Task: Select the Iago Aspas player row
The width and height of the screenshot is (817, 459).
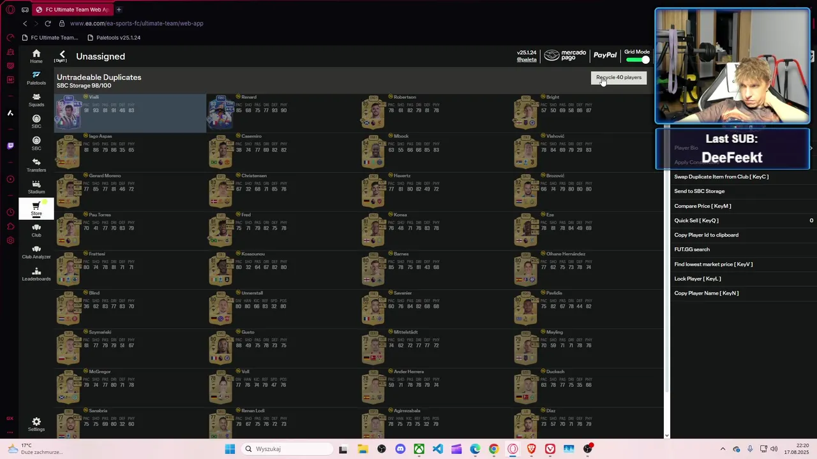Action: pyautogui.click(x=130, y=152)
